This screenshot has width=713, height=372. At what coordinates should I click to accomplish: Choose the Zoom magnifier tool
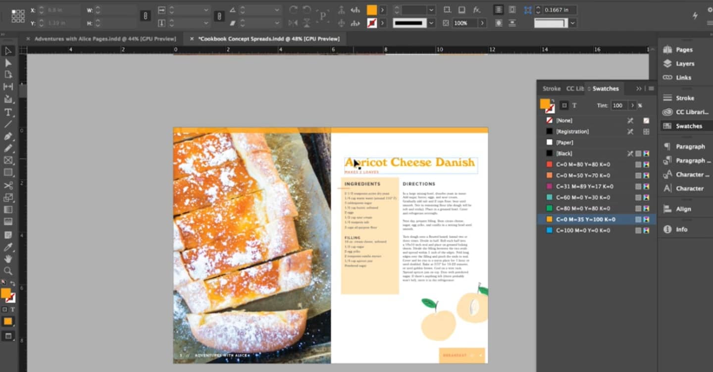[x=8, y=271]
